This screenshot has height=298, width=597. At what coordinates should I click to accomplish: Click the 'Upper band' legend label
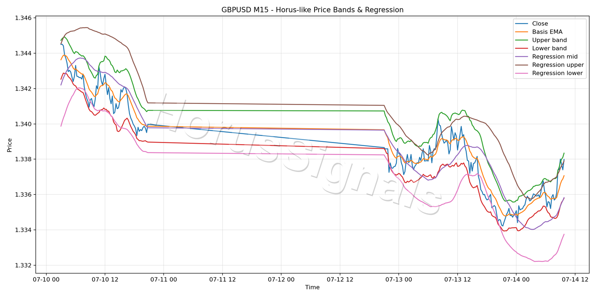(549, 40)
